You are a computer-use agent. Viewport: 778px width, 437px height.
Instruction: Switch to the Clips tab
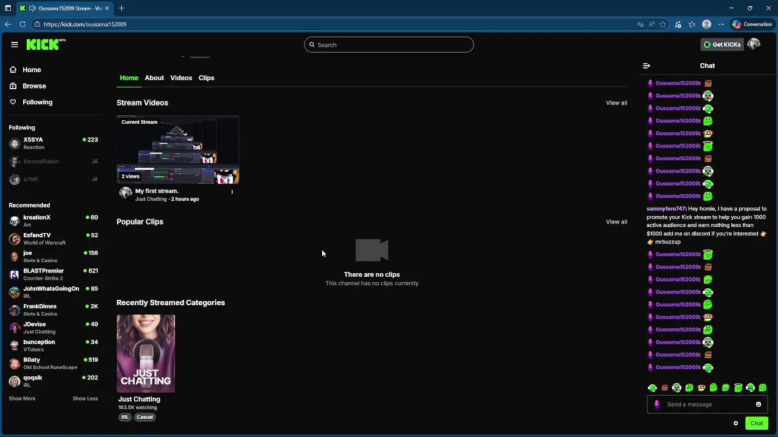[206, 78]
